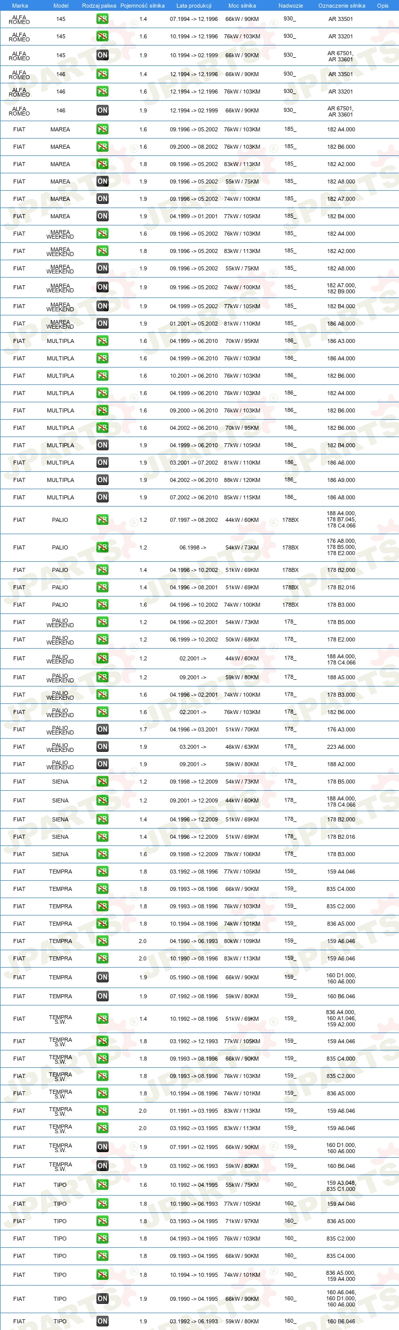
Task: Click petrol icon in Fiat Siena 1.6 row
Action: [102, 855]
